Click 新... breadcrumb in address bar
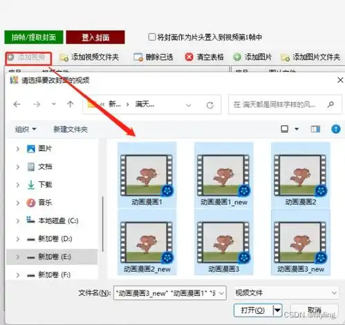Image resolution: width=345 pixels, height=325 pixels. tap(115, 104)
